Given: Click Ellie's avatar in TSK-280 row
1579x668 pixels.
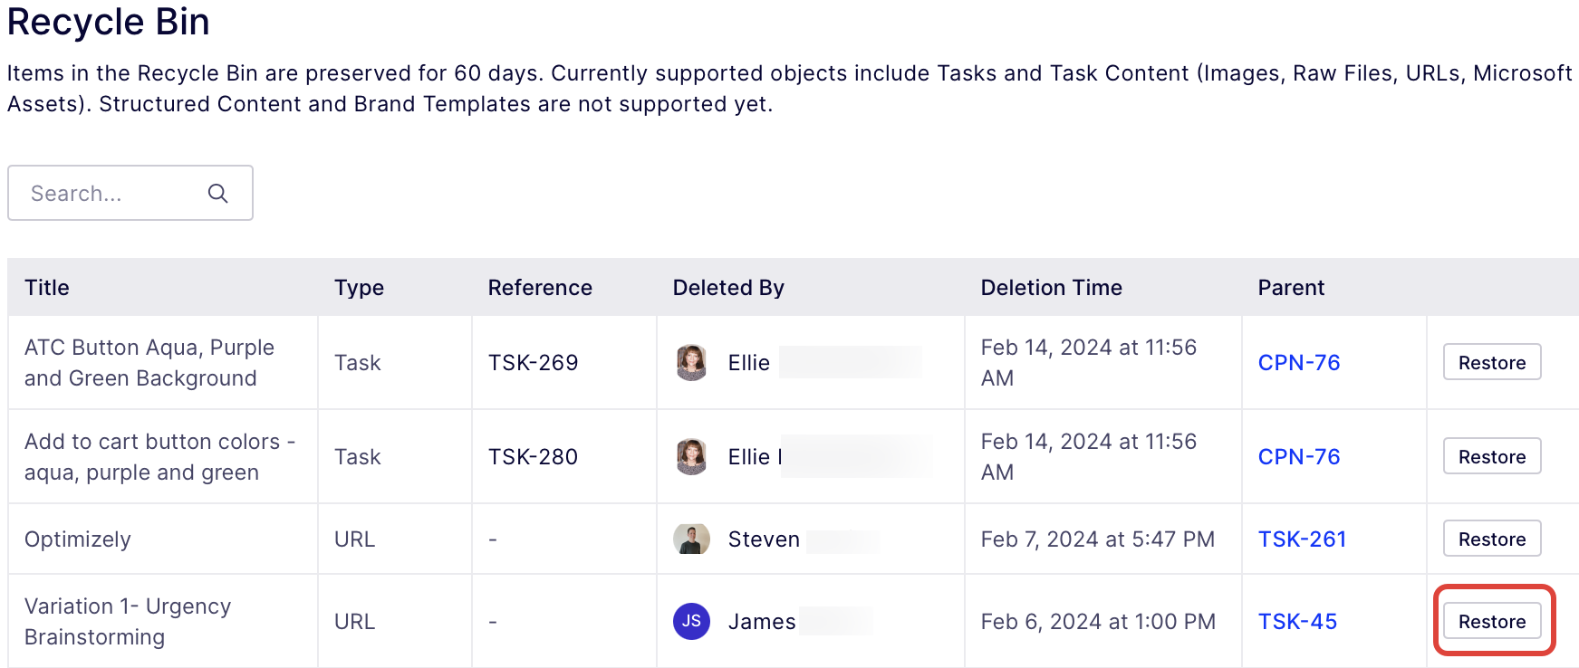Looking at the screenshot, I should [691, 457].
